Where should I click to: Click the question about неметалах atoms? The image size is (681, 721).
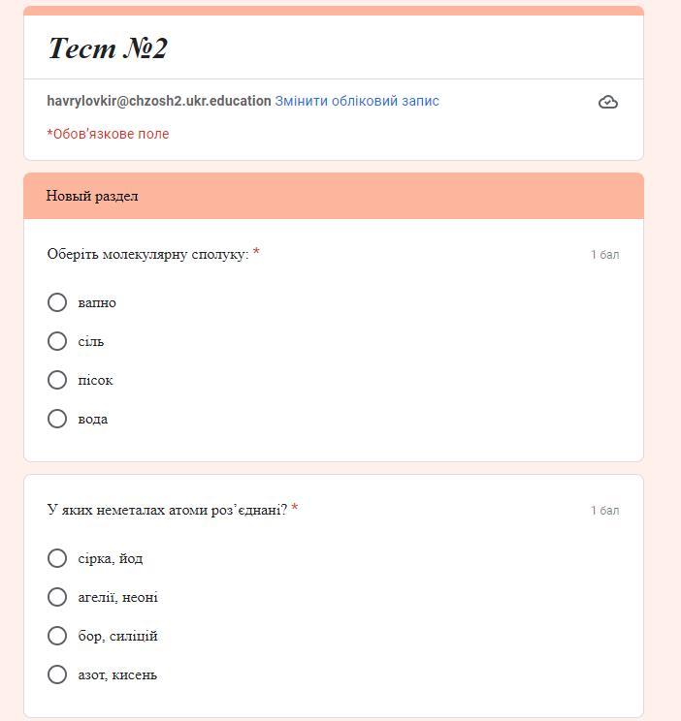coord(167,510)
